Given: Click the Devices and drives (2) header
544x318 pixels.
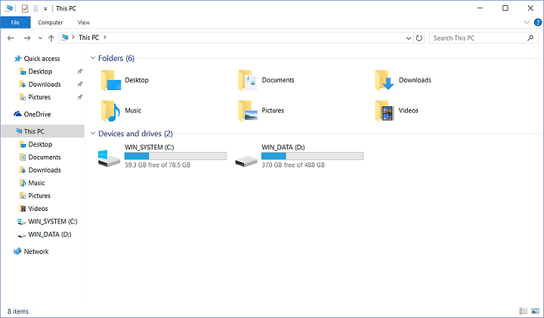Looking at the screenshot, I should pos(135,133).
